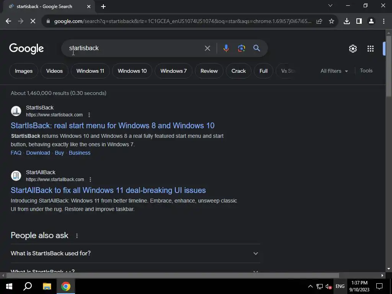Select the Crack filter chip
The width and height of the screenshot is (392, 294).
(238, 71)
